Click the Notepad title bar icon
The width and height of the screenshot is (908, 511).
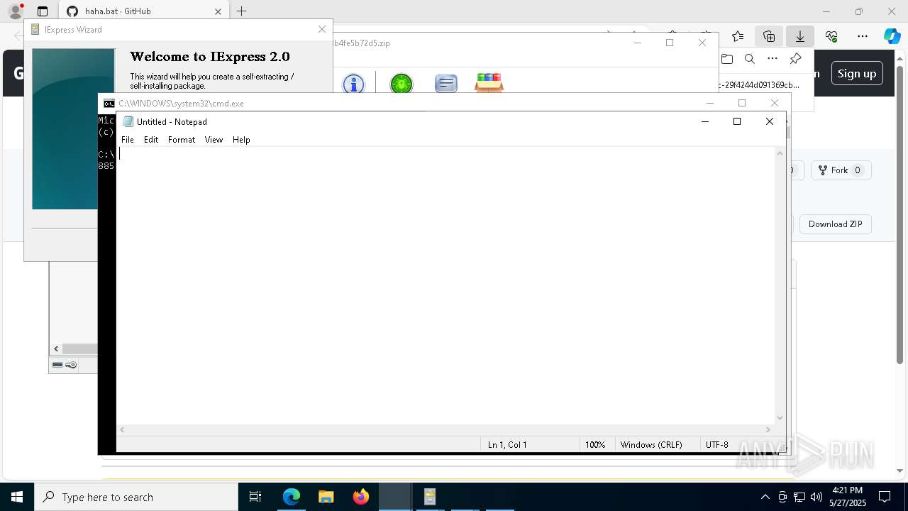128,121
